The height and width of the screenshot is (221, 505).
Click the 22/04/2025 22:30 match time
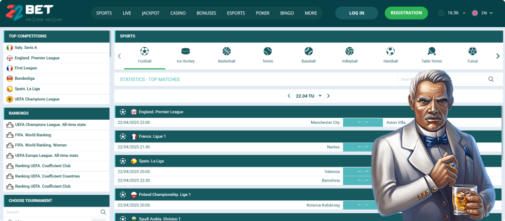pyautogui.click(x=133, y=180)
